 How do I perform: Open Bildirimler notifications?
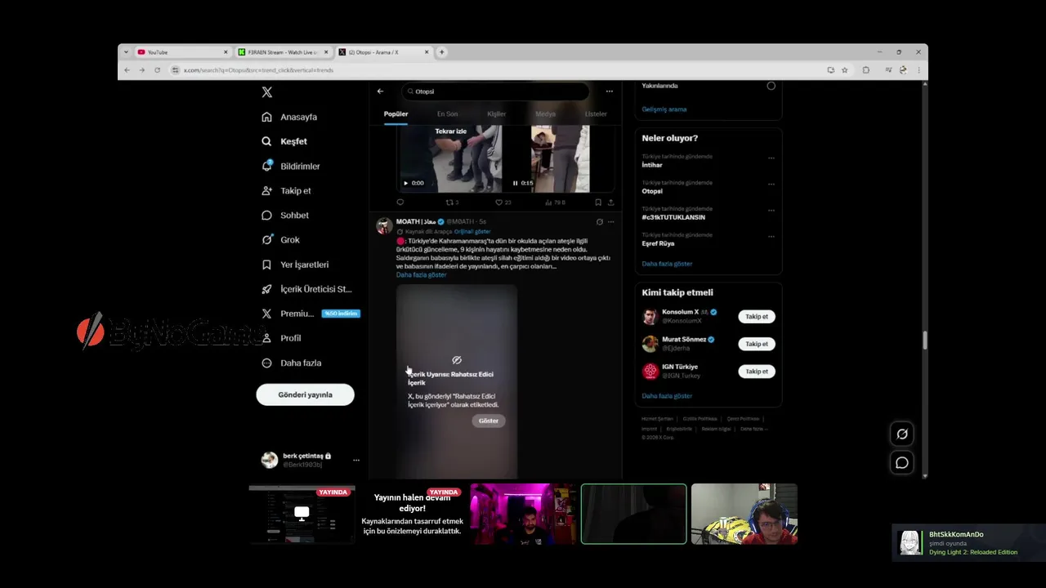pos(291,166)
